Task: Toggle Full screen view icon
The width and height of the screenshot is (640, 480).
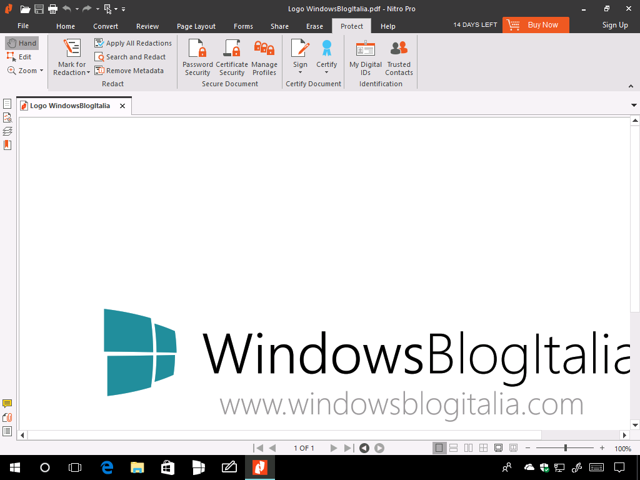Action: (498, 448)
